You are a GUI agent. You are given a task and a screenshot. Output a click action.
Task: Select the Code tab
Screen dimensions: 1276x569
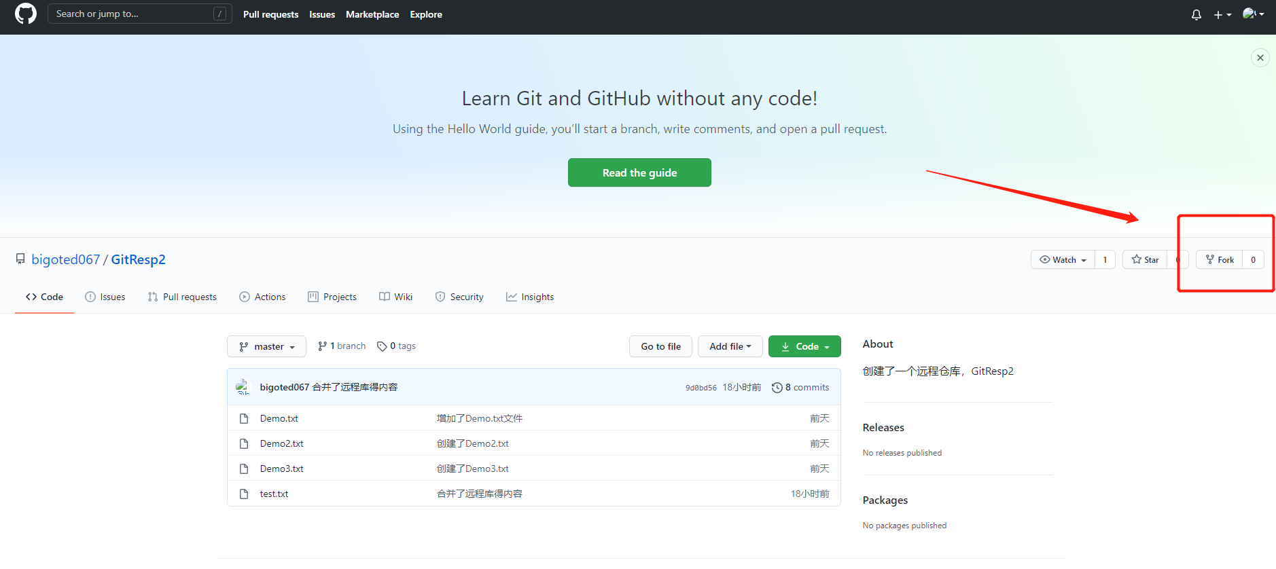tap(44, 297)
